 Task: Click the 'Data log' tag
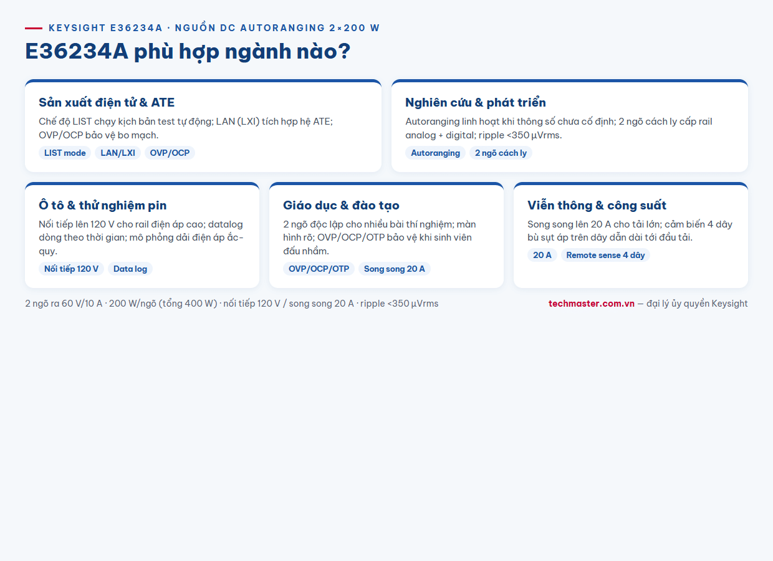coord(130,269)
